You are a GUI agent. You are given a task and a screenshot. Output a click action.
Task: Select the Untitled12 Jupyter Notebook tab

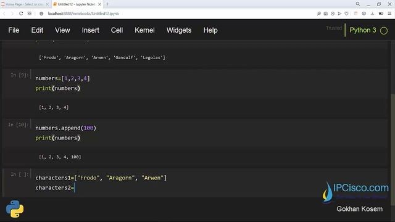pos(77,4)
